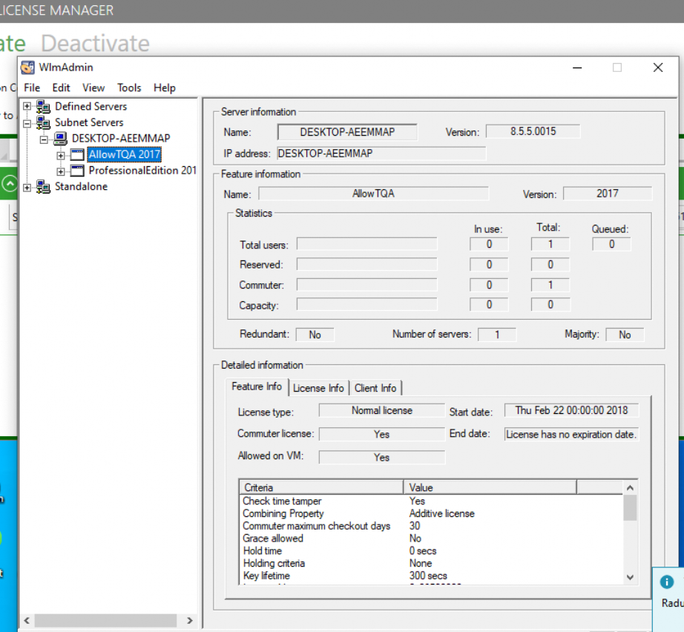Open the Tools menu
684x632 pixels.
(x=129, y=88)
